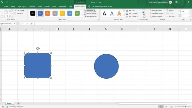Add a new sheet with the plus icon

click(18, 103)
